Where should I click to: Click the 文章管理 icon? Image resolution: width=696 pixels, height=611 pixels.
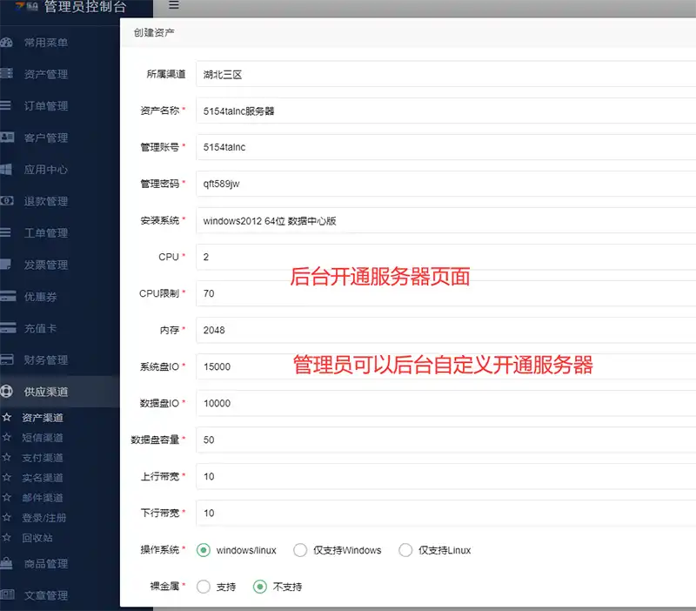click(x=7, y=594)
